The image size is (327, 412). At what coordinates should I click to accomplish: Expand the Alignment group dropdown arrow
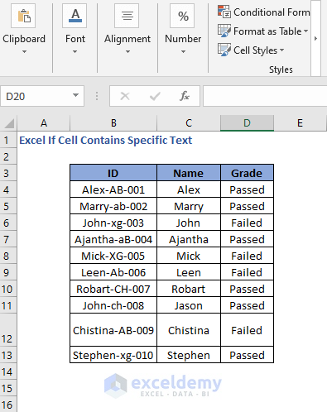click(127, 51)
